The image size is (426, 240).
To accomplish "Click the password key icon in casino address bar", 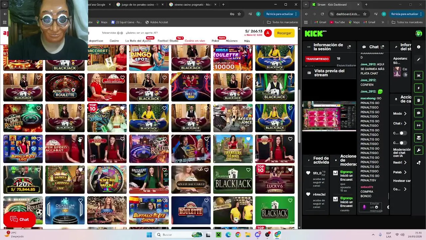I will (232, 14).
